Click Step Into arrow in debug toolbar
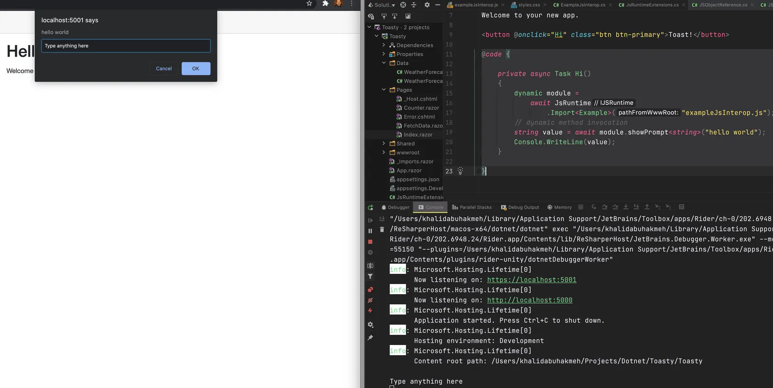This screenshot has height=388, width=773. coord(626,207)
